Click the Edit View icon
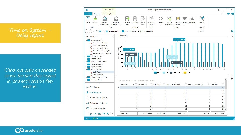The width and height of the screenshot is (241, 135). pos(135,19)
